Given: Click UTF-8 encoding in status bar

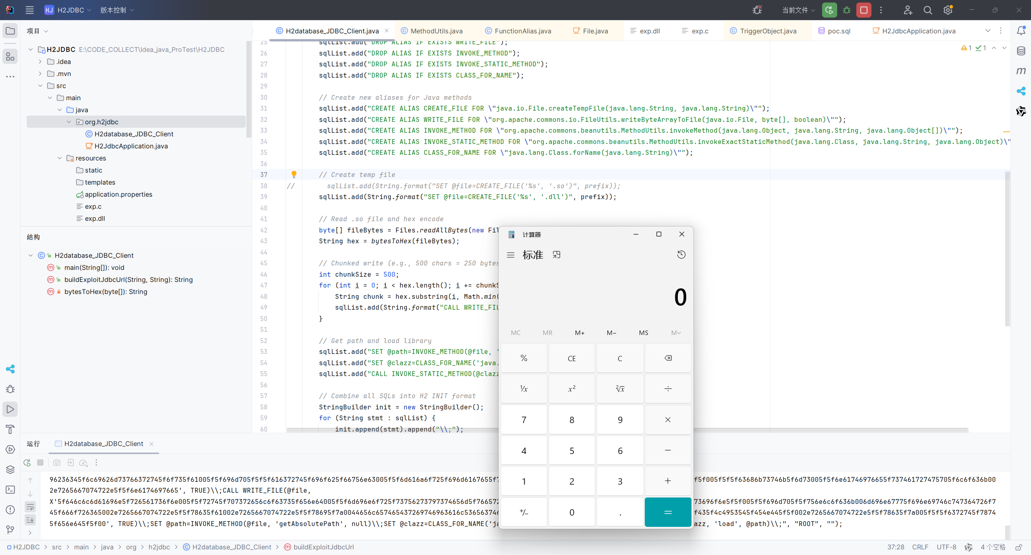Looking at the screenshot, I should pyautogui.click(x=946, y=547).
